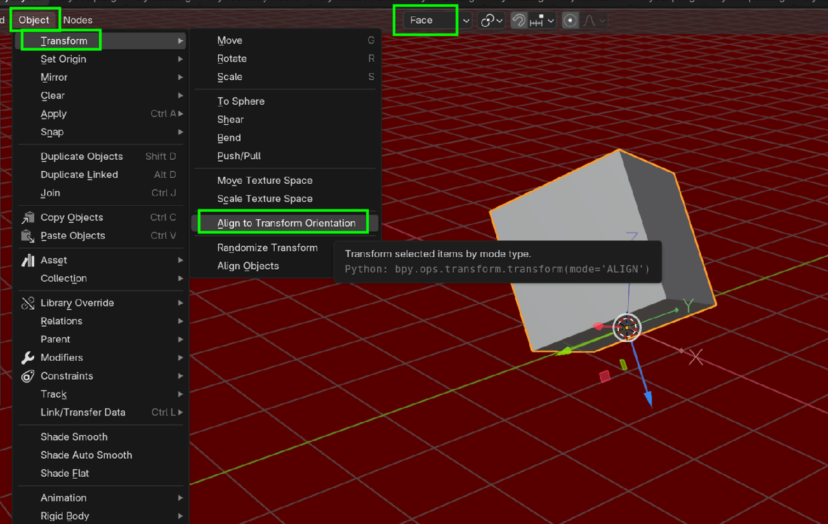
Task: Select the Push/Pull transform option
Action: pos(285,156)
